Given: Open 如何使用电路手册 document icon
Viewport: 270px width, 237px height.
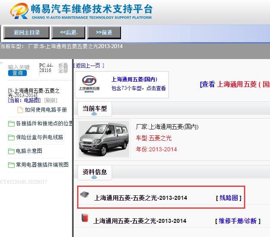Looking at the screenshot, I should pyautogui.click(x=20, y=110).
